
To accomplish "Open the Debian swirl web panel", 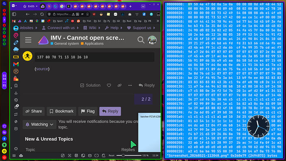I will pos(16,35).
